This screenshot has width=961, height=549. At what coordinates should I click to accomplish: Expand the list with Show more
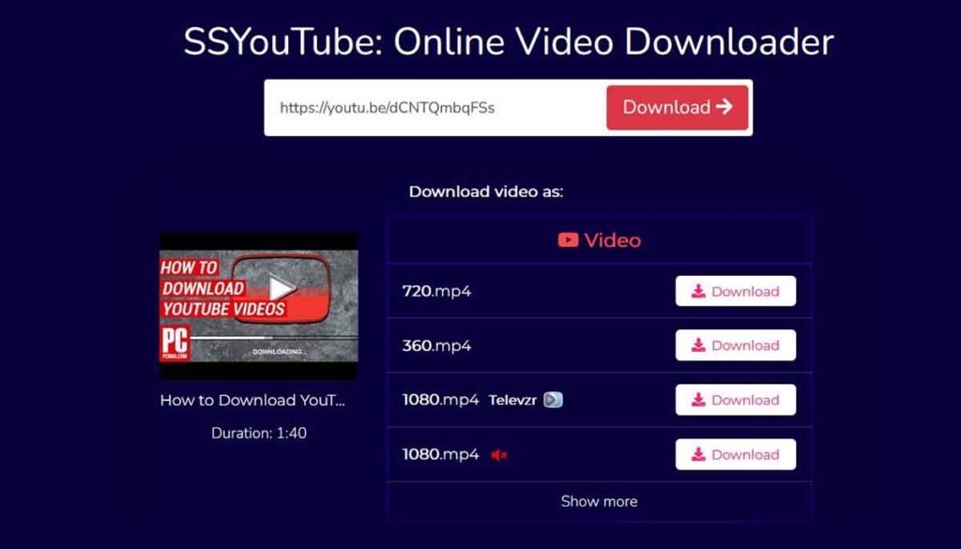pos(598,501)
